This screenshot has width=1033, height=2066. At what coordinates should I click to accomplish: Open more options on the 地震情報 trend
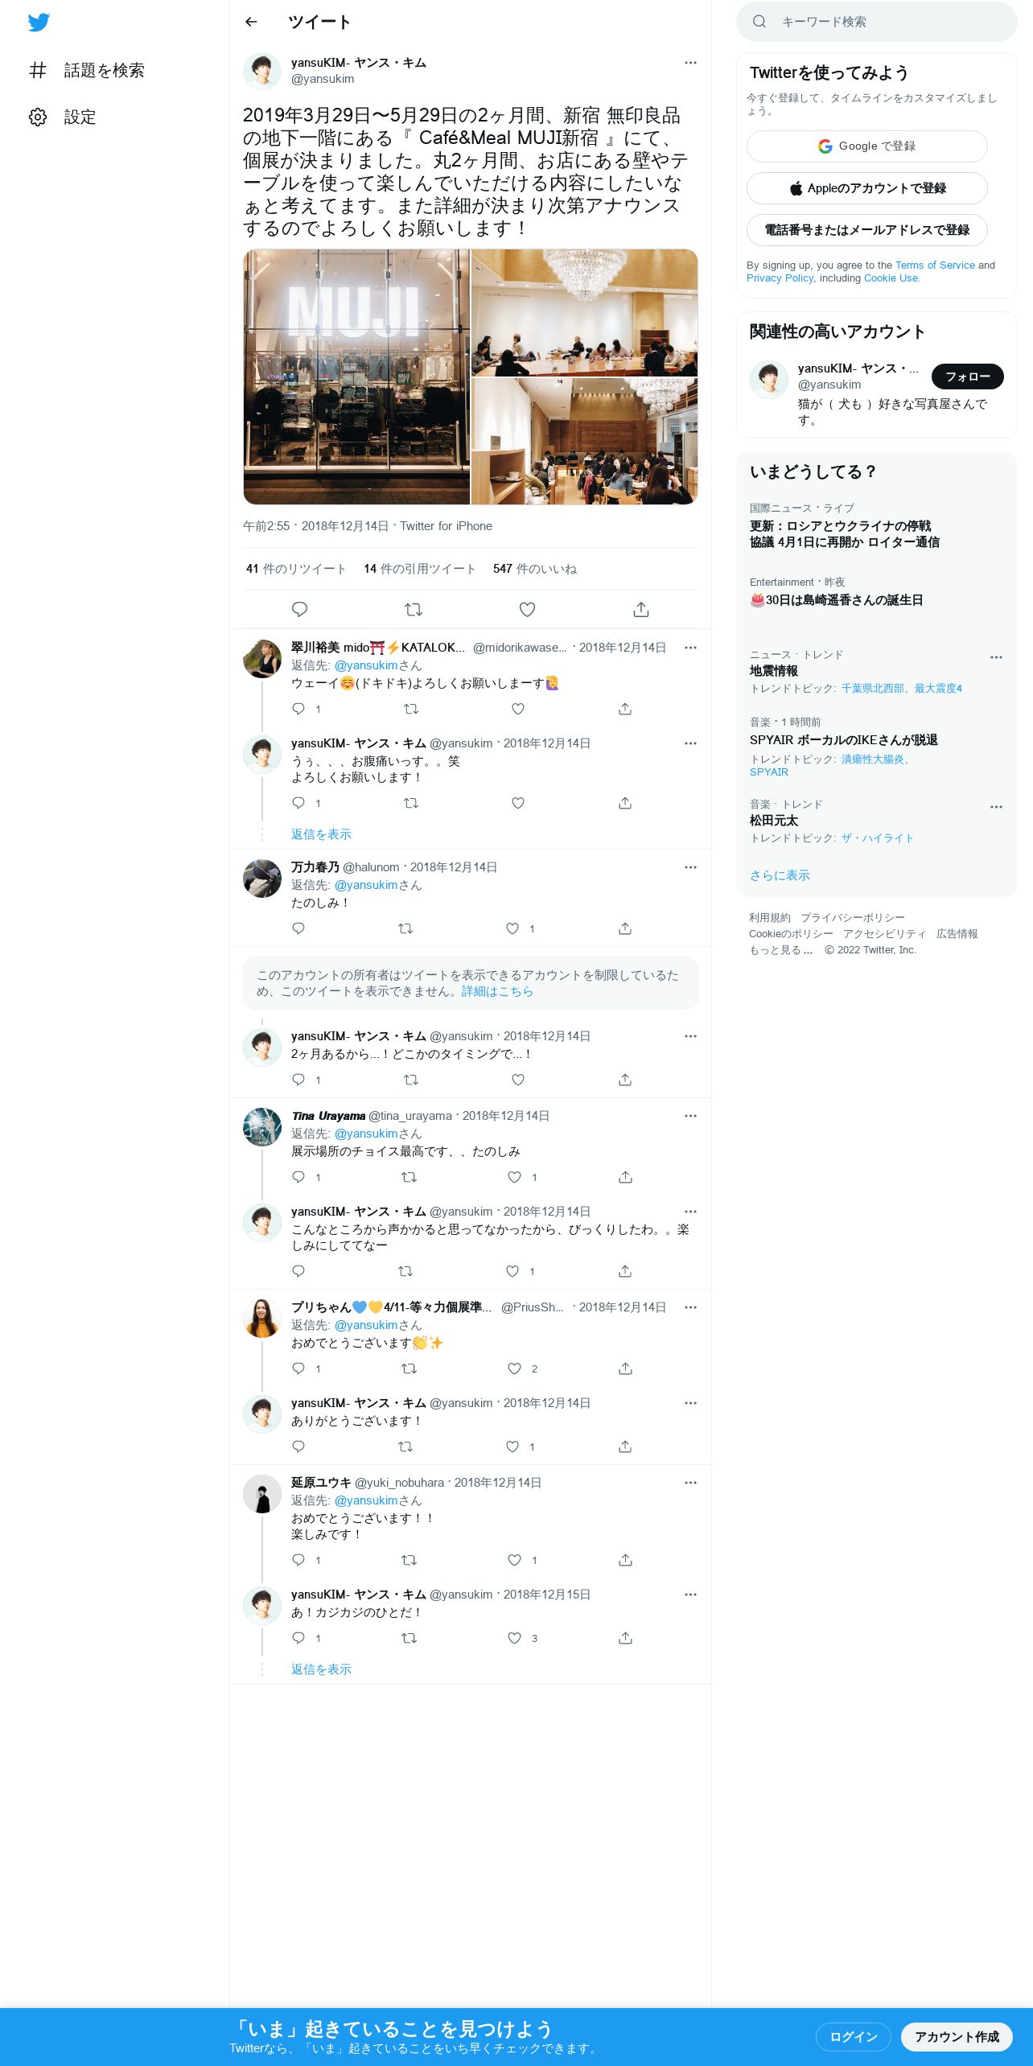pos(996,657)
